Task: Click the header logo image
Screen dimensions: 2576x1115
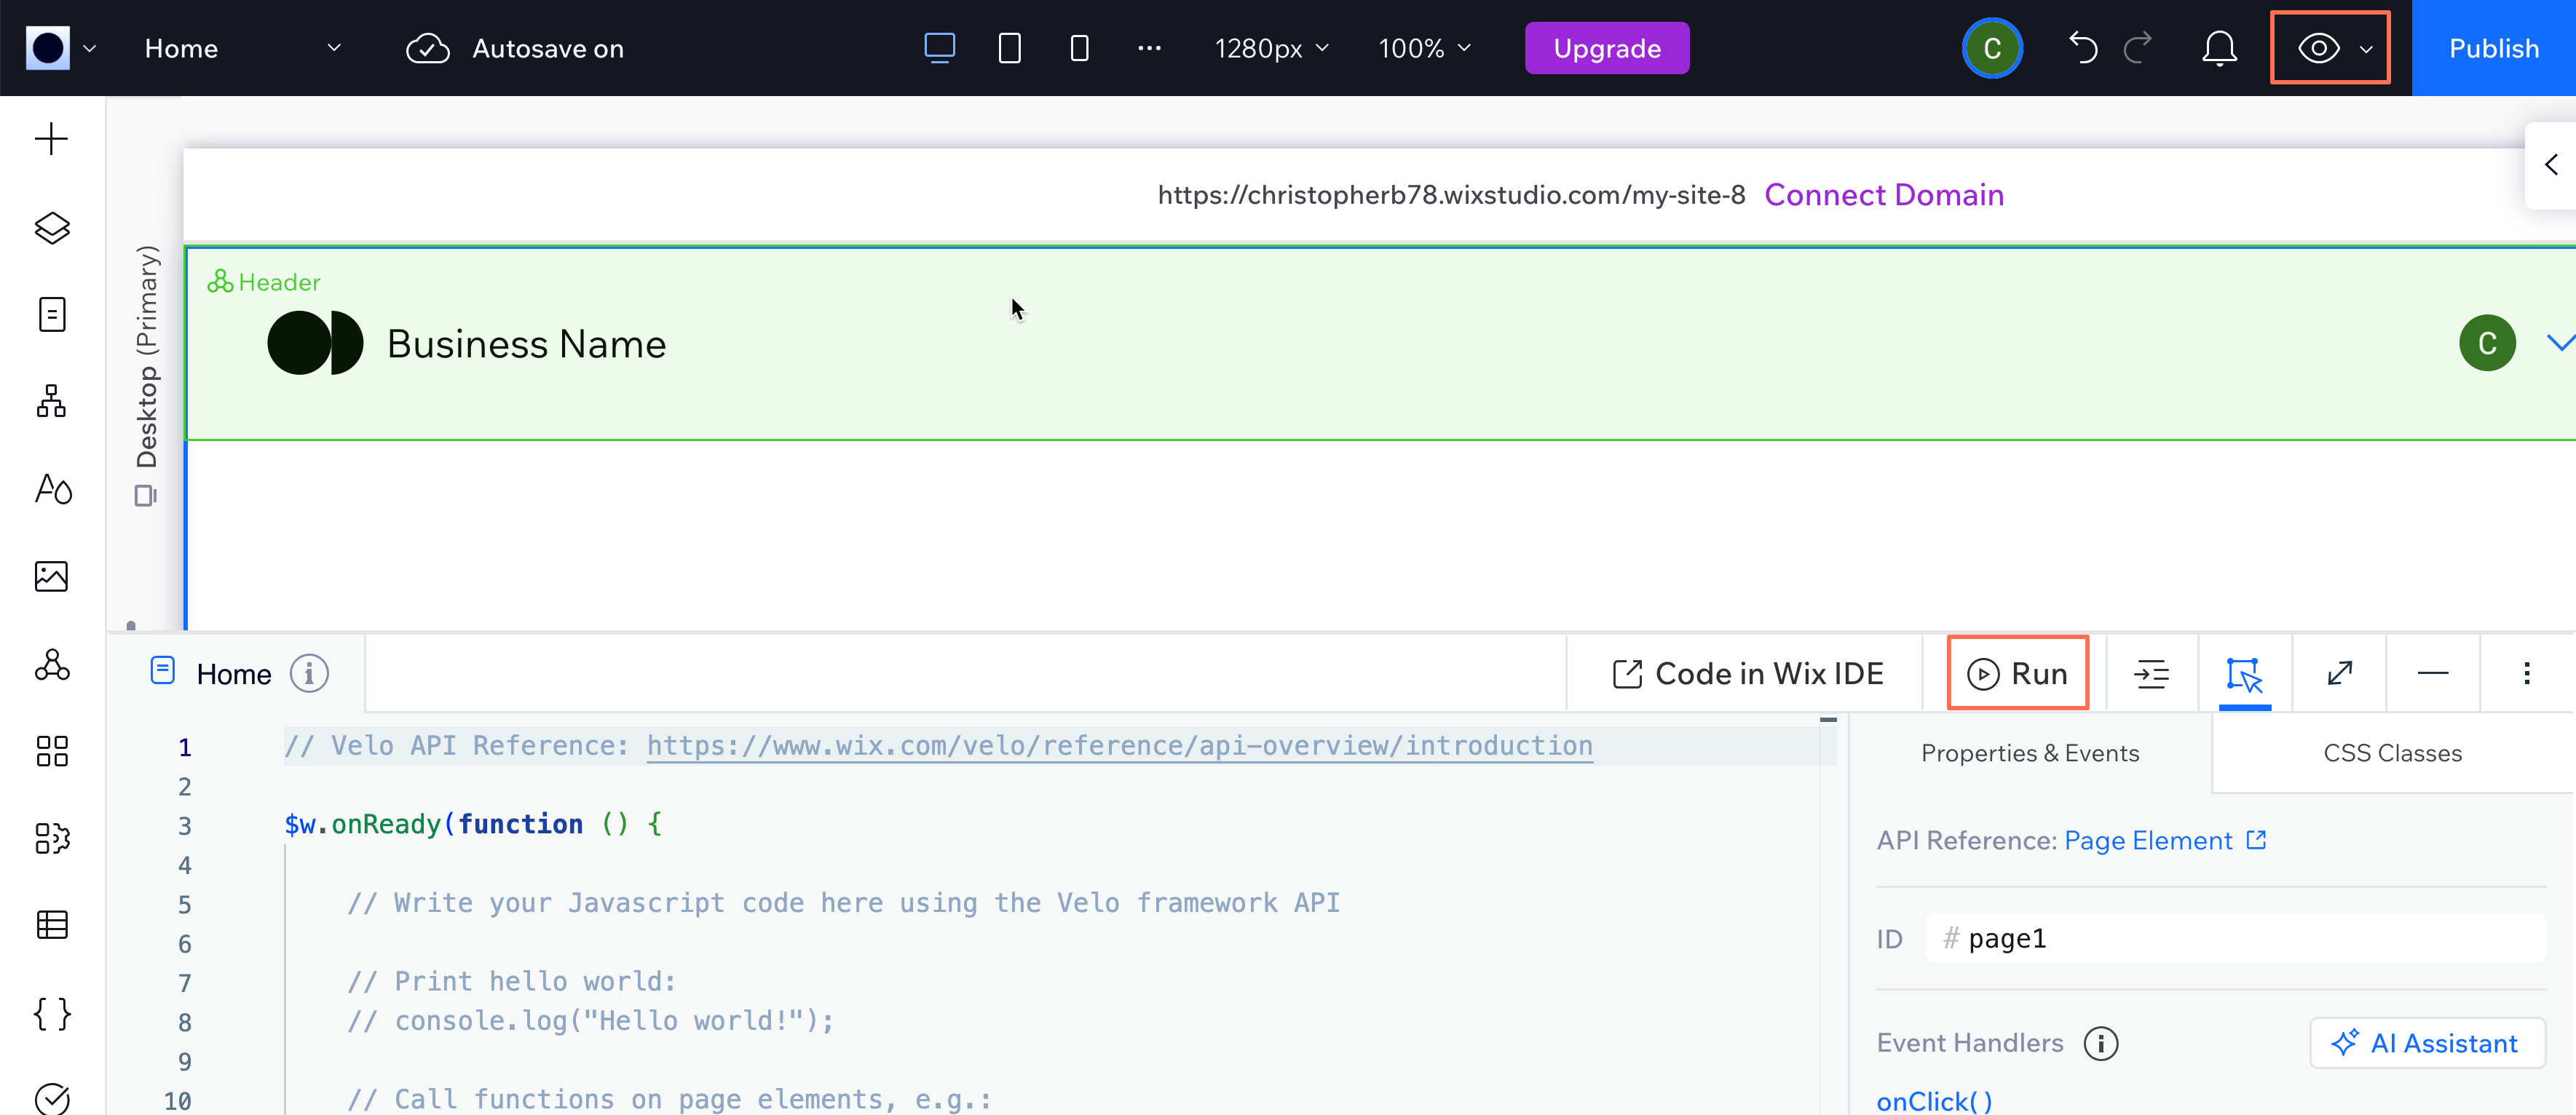Action: [315, 343]
